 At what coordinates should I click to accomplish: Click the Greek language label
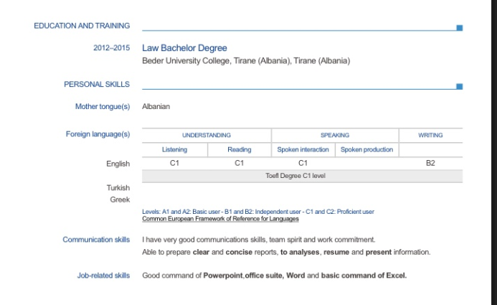(120, 199)
